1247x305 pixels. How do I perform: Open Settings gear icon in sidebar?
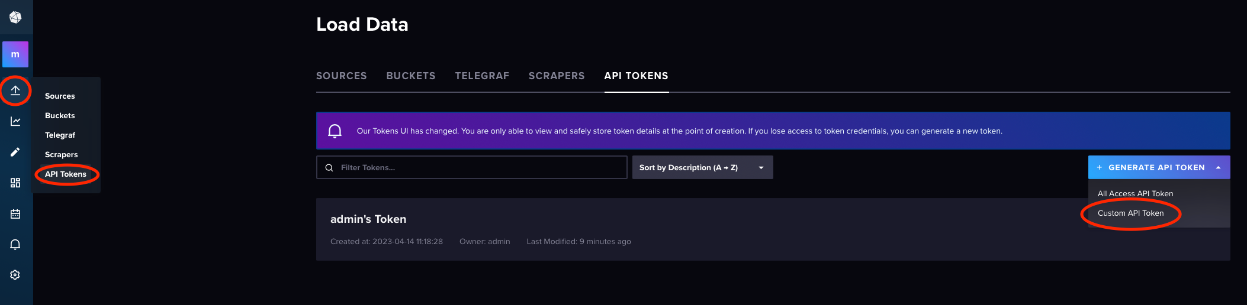pos(15,275)
